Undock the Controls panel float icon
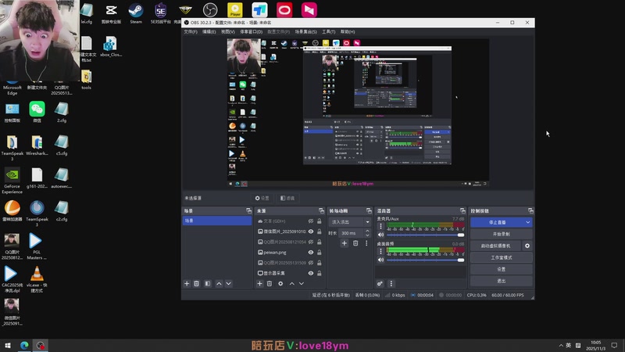The width and height of the screenshot is (625, 352). coord(530,210)
